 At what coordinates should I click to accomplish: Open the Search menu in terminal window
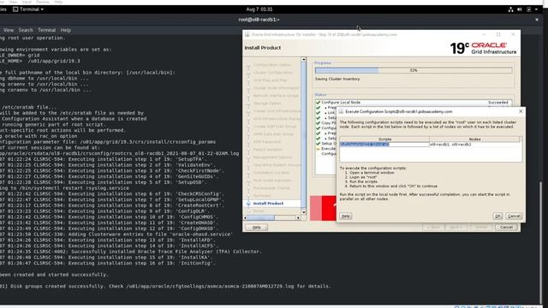[x=26, y=31]
